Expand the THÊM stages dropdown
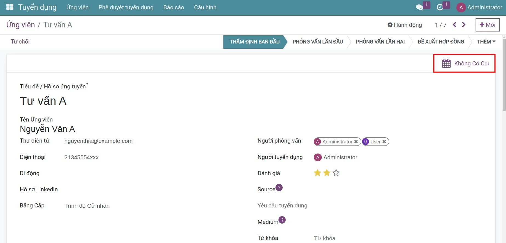The height and width of the screenshot is (243, 506). tap(486, 42)
